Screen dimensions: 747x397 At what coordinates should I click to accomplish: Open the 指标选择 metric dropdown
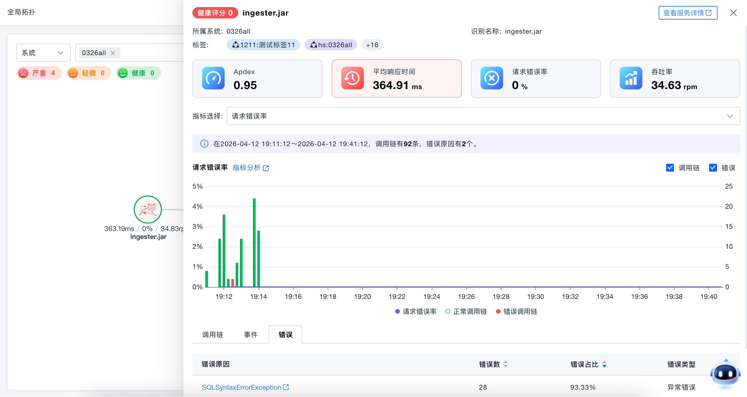(x=483, y=116)
